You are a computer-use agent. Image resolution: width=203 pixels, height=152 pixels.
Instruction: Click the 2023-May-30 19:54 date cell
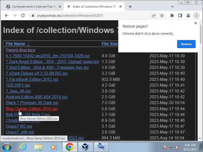[x=167, y=103]
